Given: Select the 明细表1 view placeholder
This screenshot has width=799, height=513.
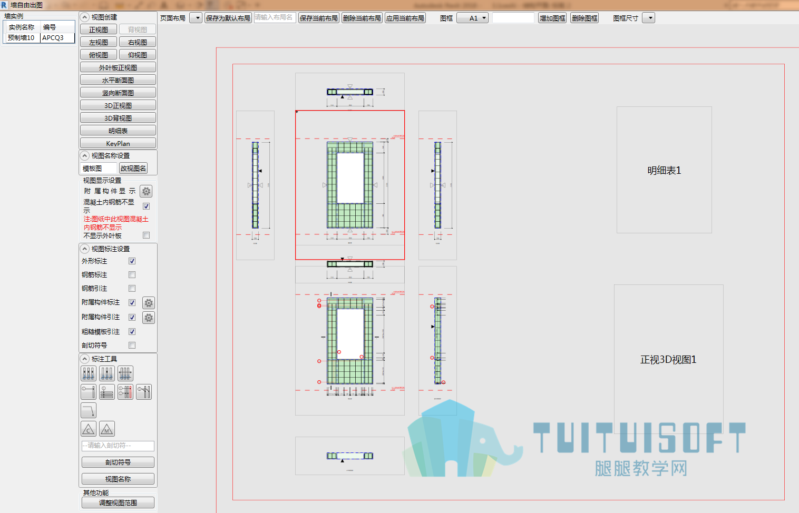Looking at the screenshot, I should pos(664,170).
